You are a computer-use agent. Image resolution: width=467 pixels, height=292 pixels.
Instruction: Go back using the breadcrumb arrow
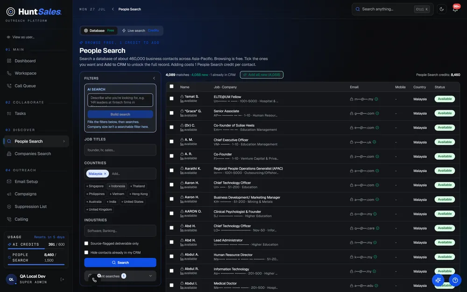click(x=113, y=9)
